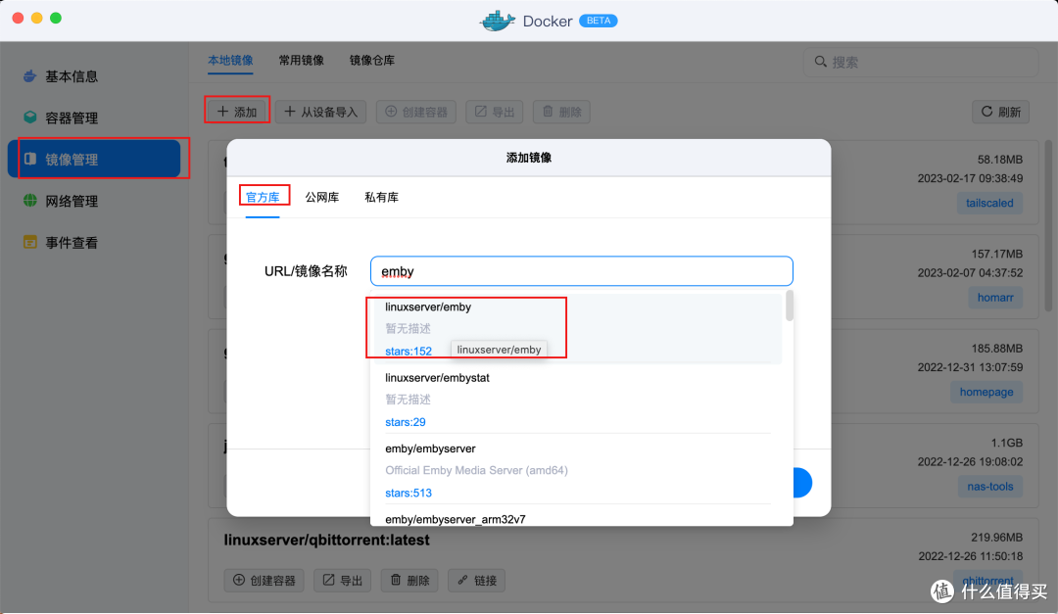Select the 官方库 tab in the dialog

point(263,197)
